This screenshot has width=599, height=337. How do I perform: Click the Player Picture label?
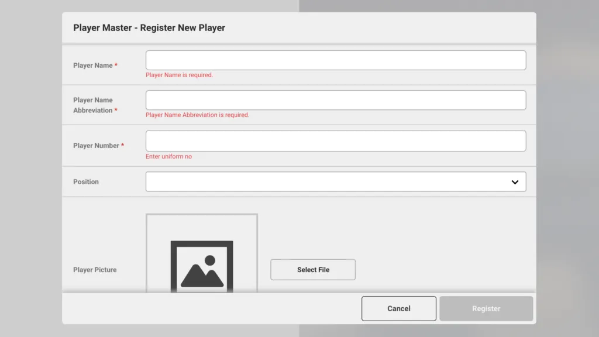pos(95,270)
